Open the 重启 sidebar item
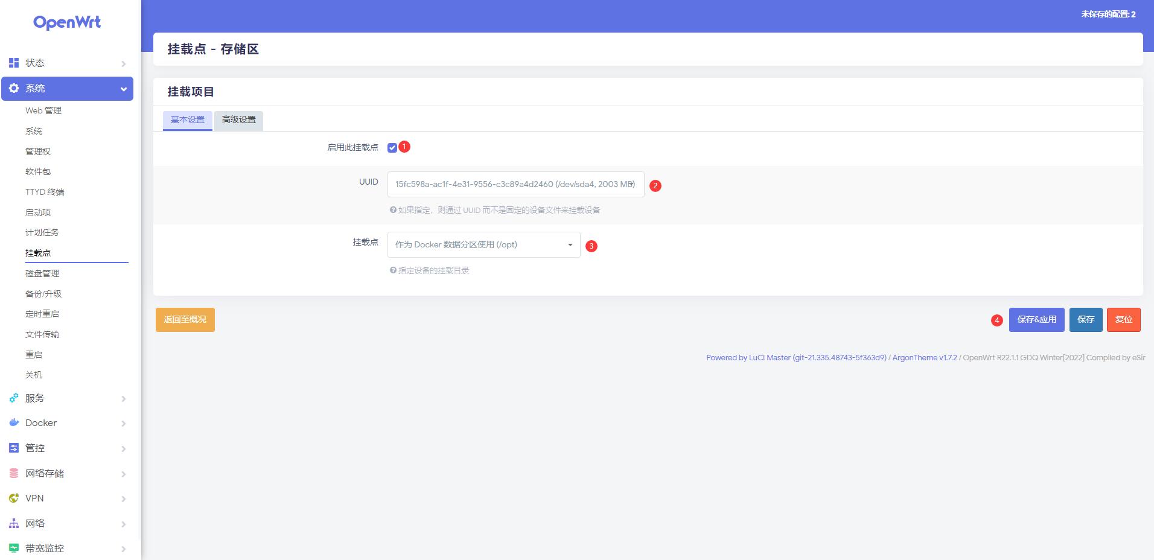This screenshot has width=1154, height=560. 34,355
